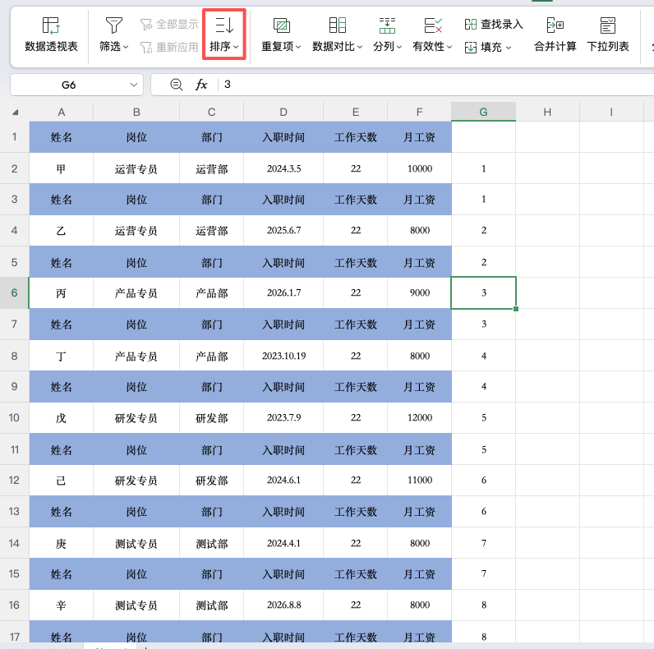Click cell with date 2025.6.7
Screen dimensions: 654x649
[x=283, y=230]
